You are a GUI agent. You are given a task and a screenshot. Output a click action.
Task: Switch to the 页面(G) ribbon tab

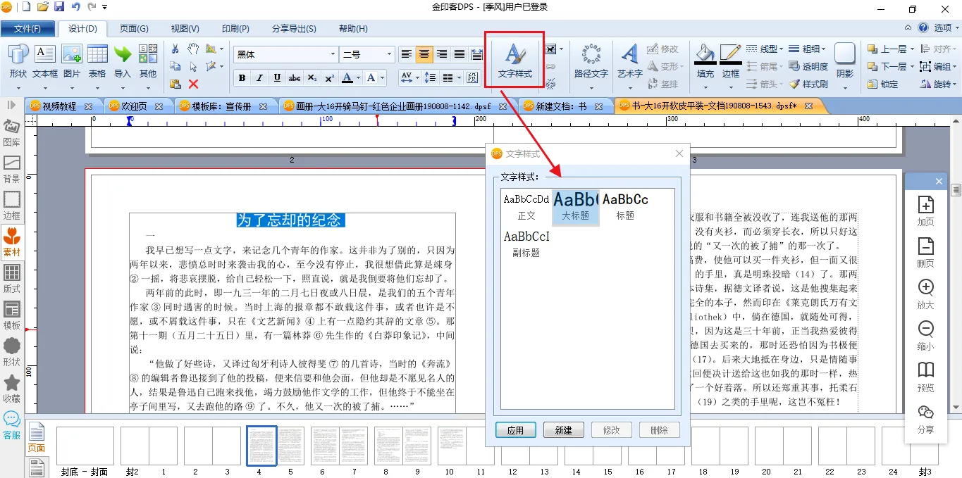click(134, 29)
